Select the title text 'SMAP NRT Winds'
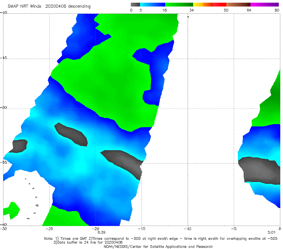This screenshot has height=249, width=283. click(24, 6)
